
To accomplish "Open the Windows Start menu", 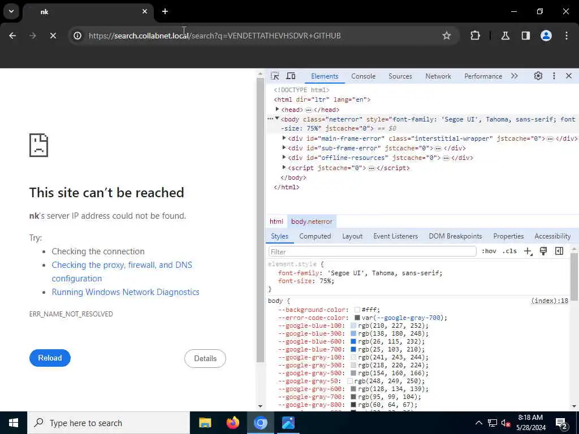I will (14, 423).
